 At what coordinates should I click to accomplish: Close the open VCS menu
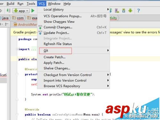coord(42,4)
